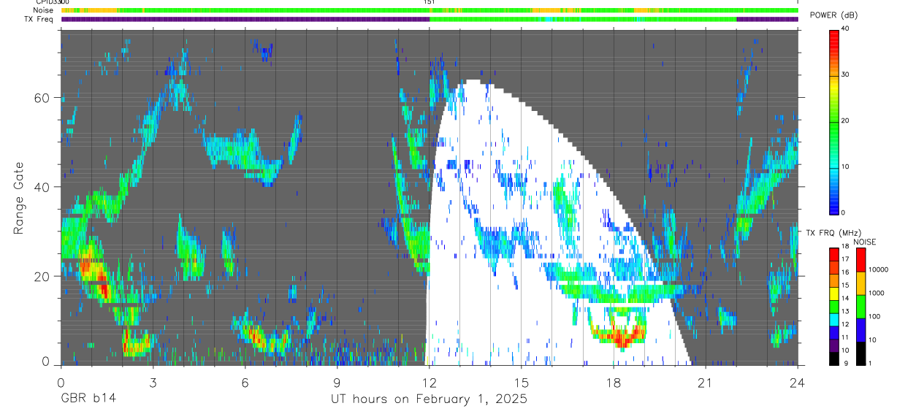Viewport: 897px width, 414px height.
Task: Click the green 13-14 MHz TX FRQ swatch
Action: 834,307
